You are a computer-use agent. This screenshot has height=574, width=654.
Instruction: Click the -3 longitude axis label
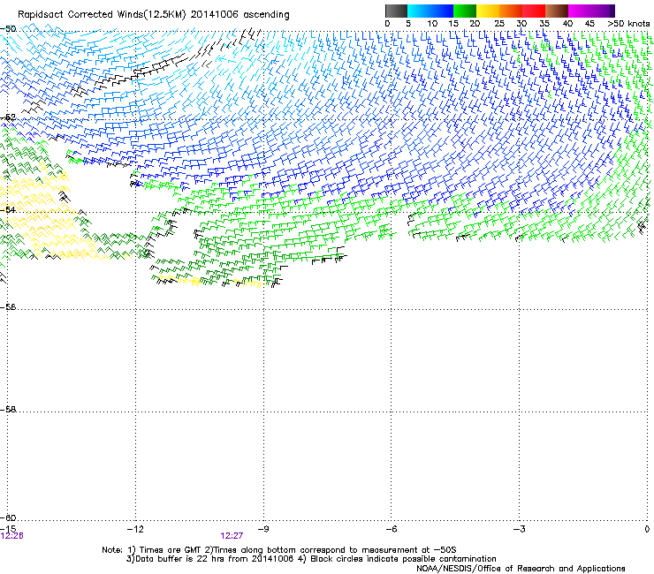(519, 529)
